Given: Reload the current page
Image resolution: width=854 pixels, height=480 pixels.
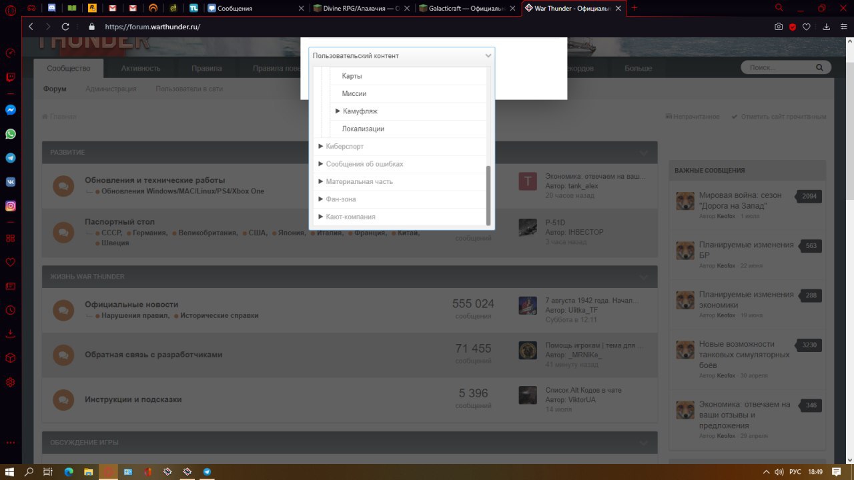Looking at the screenshot, I should point(65,27).
